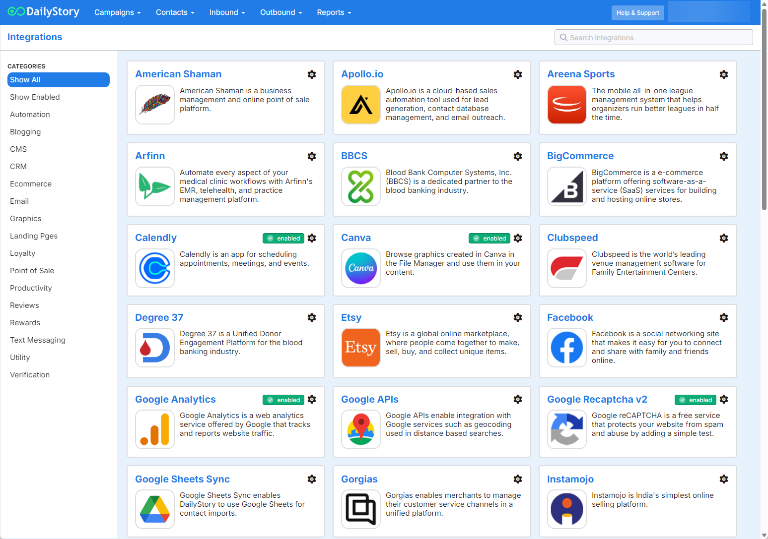Filter by Show Enabled category
The image size is (768, 539).
tap(59, 97)
